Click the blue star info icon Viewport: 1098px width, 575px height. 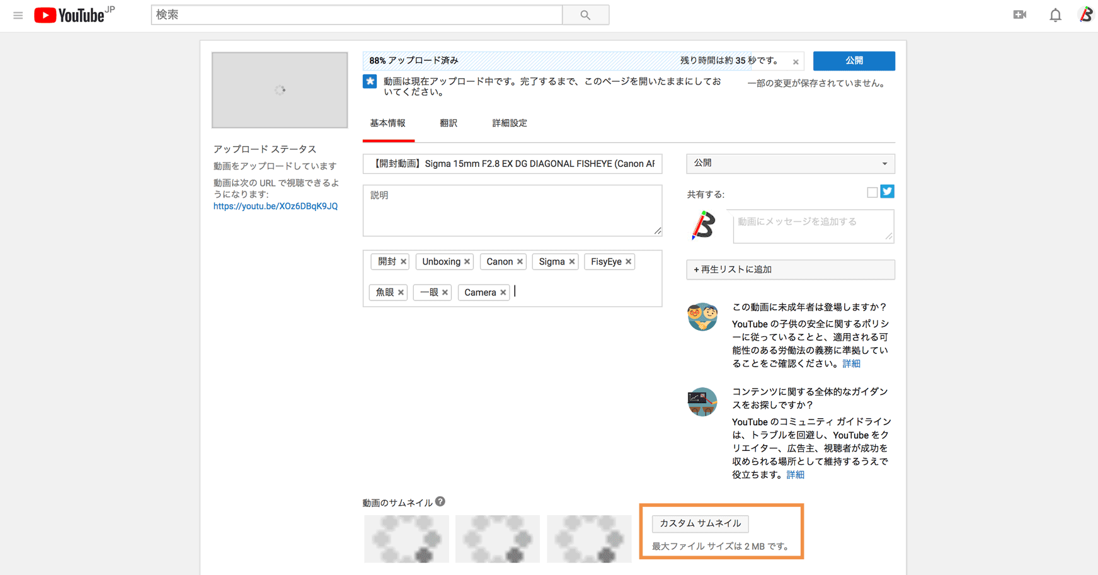(x=370, y=81)
